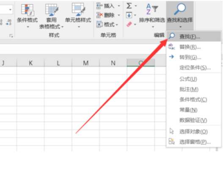Expand Conditional Formatting dropdown arrow
This screenshot has height=172, width=223.
[28, 27]
